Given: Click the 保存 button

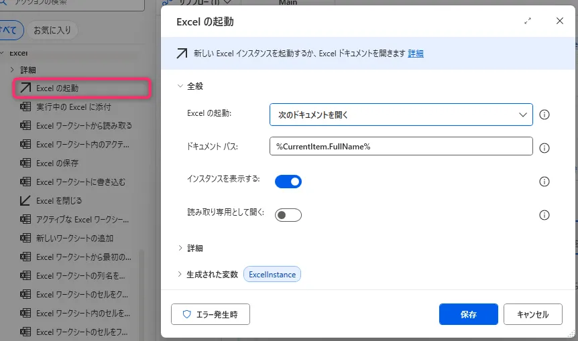Looking at the screenshot, I should [468, 314].
